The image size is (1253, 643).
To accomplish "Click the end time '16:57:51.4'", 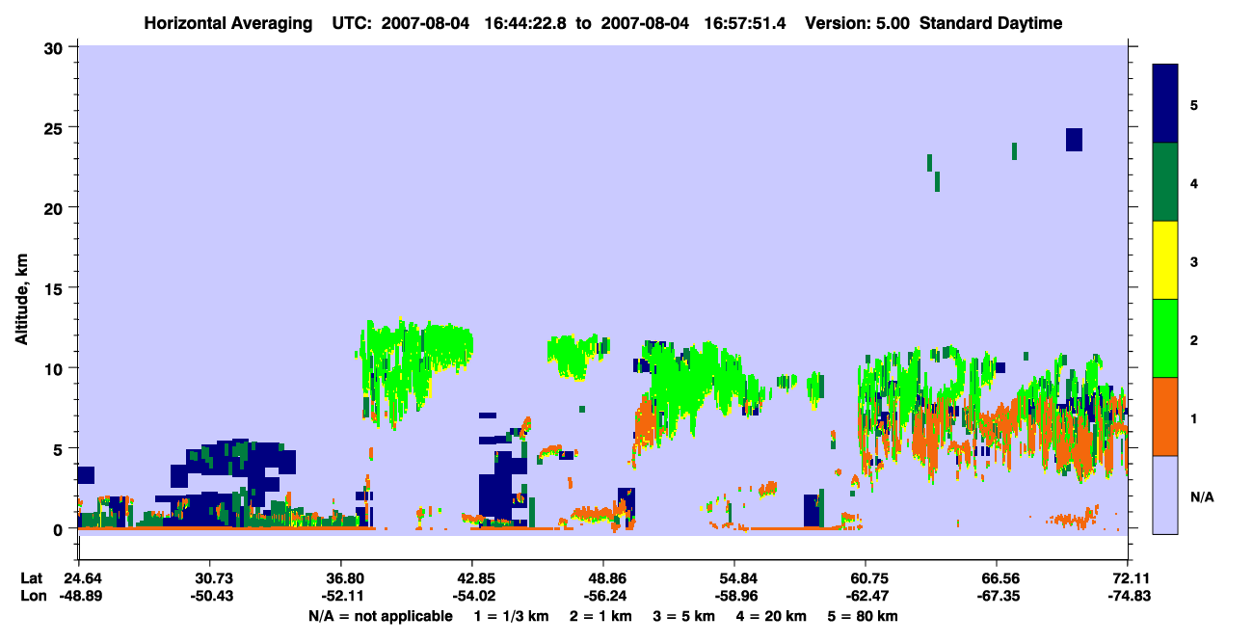I will pyautogui.click(x=743, y=23).
